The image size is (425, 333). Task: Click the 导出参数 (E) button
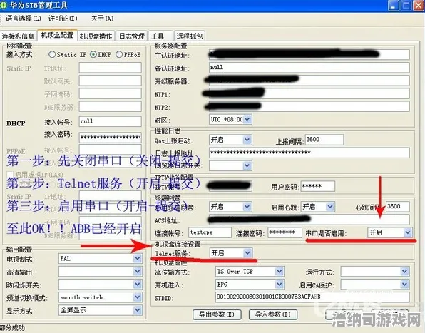click(x=217, y=314)
